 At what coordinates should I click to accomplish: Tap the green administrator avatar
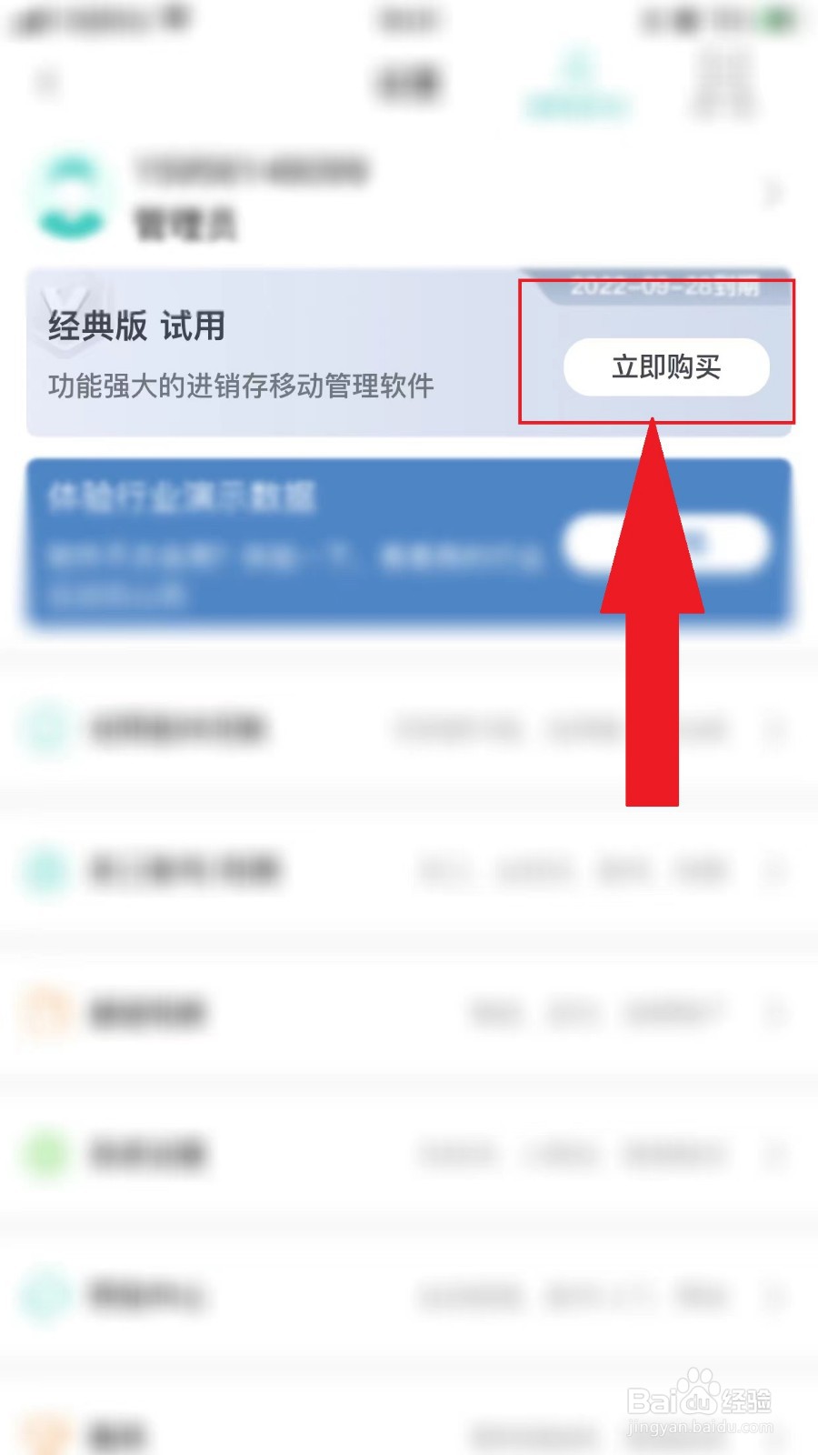[x=71, y=196]
